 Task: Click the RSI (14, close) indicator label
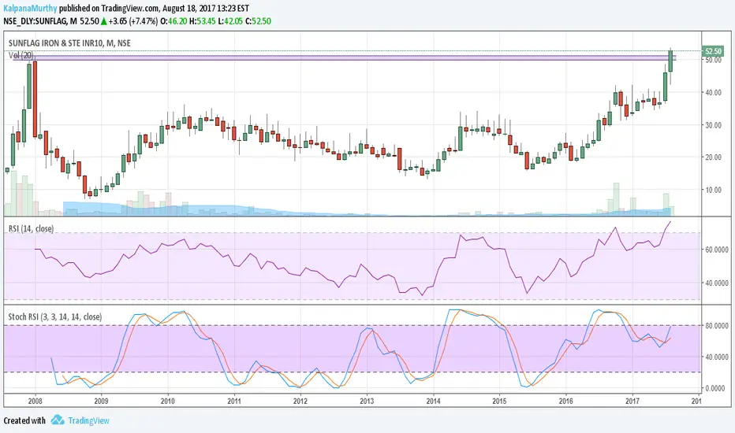[x=31, y=228]
